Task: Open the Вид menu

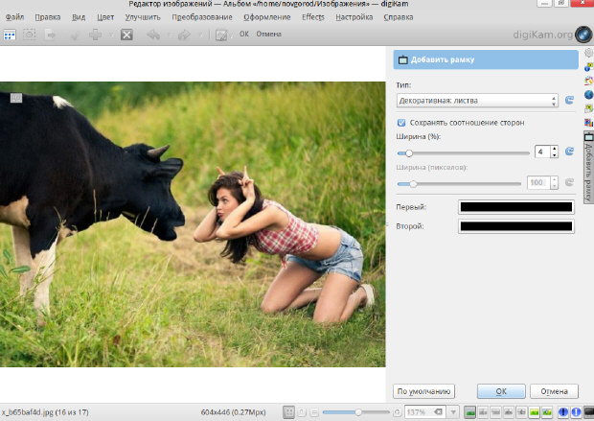Action: (79, 17)
